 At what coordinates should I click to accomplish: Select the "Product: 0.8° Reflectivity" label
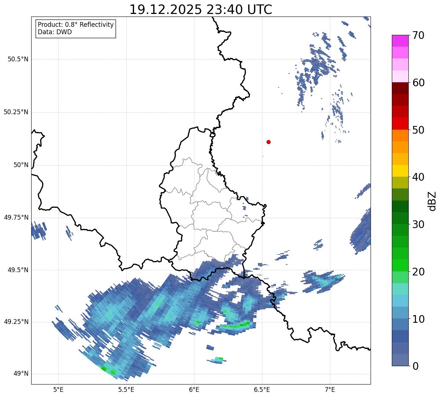[76, 25]
